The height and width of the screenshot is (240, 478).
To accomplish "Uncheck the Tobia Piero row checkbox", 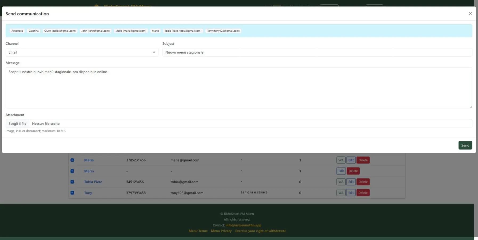I will [x=72, y=182].
